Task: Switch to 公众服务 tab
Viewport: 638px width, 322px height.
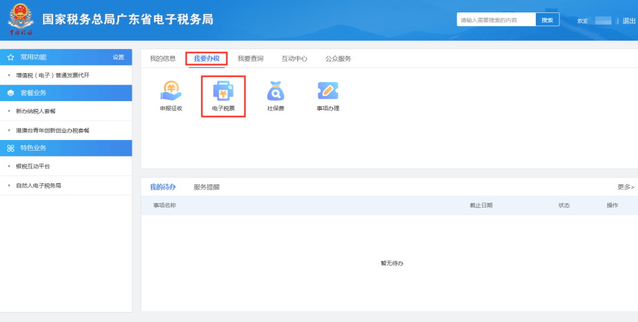Action: pos(338,58)
